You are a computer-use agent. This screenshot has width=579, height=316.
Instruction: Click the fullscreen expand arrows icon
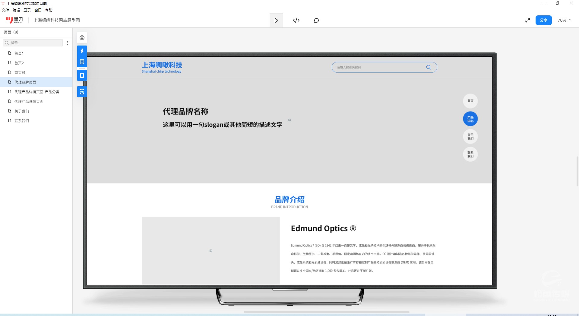527,20
